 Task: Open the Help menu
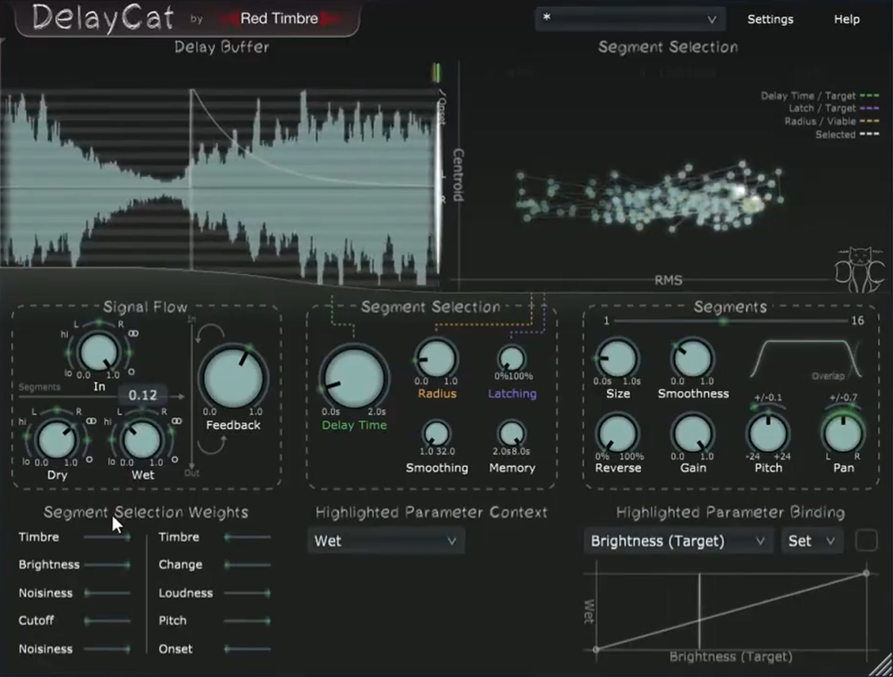845,19
